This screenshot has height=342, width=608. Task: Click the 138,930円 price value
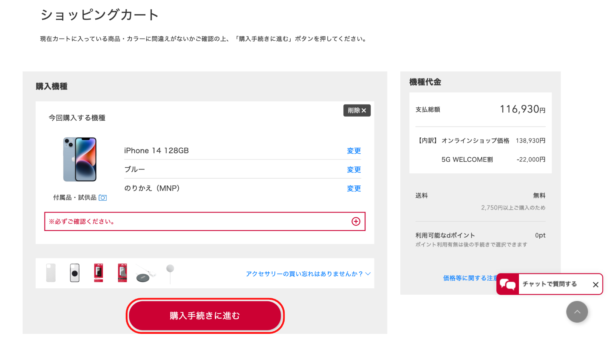531,141
